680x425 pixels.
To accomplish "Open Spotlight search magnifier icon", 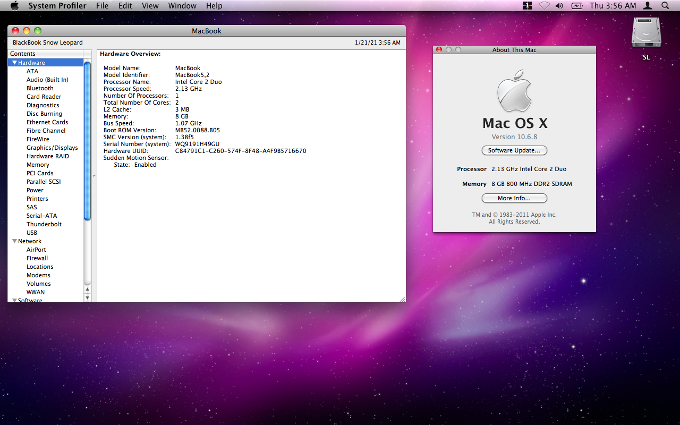I will click(x=665, y=5).
